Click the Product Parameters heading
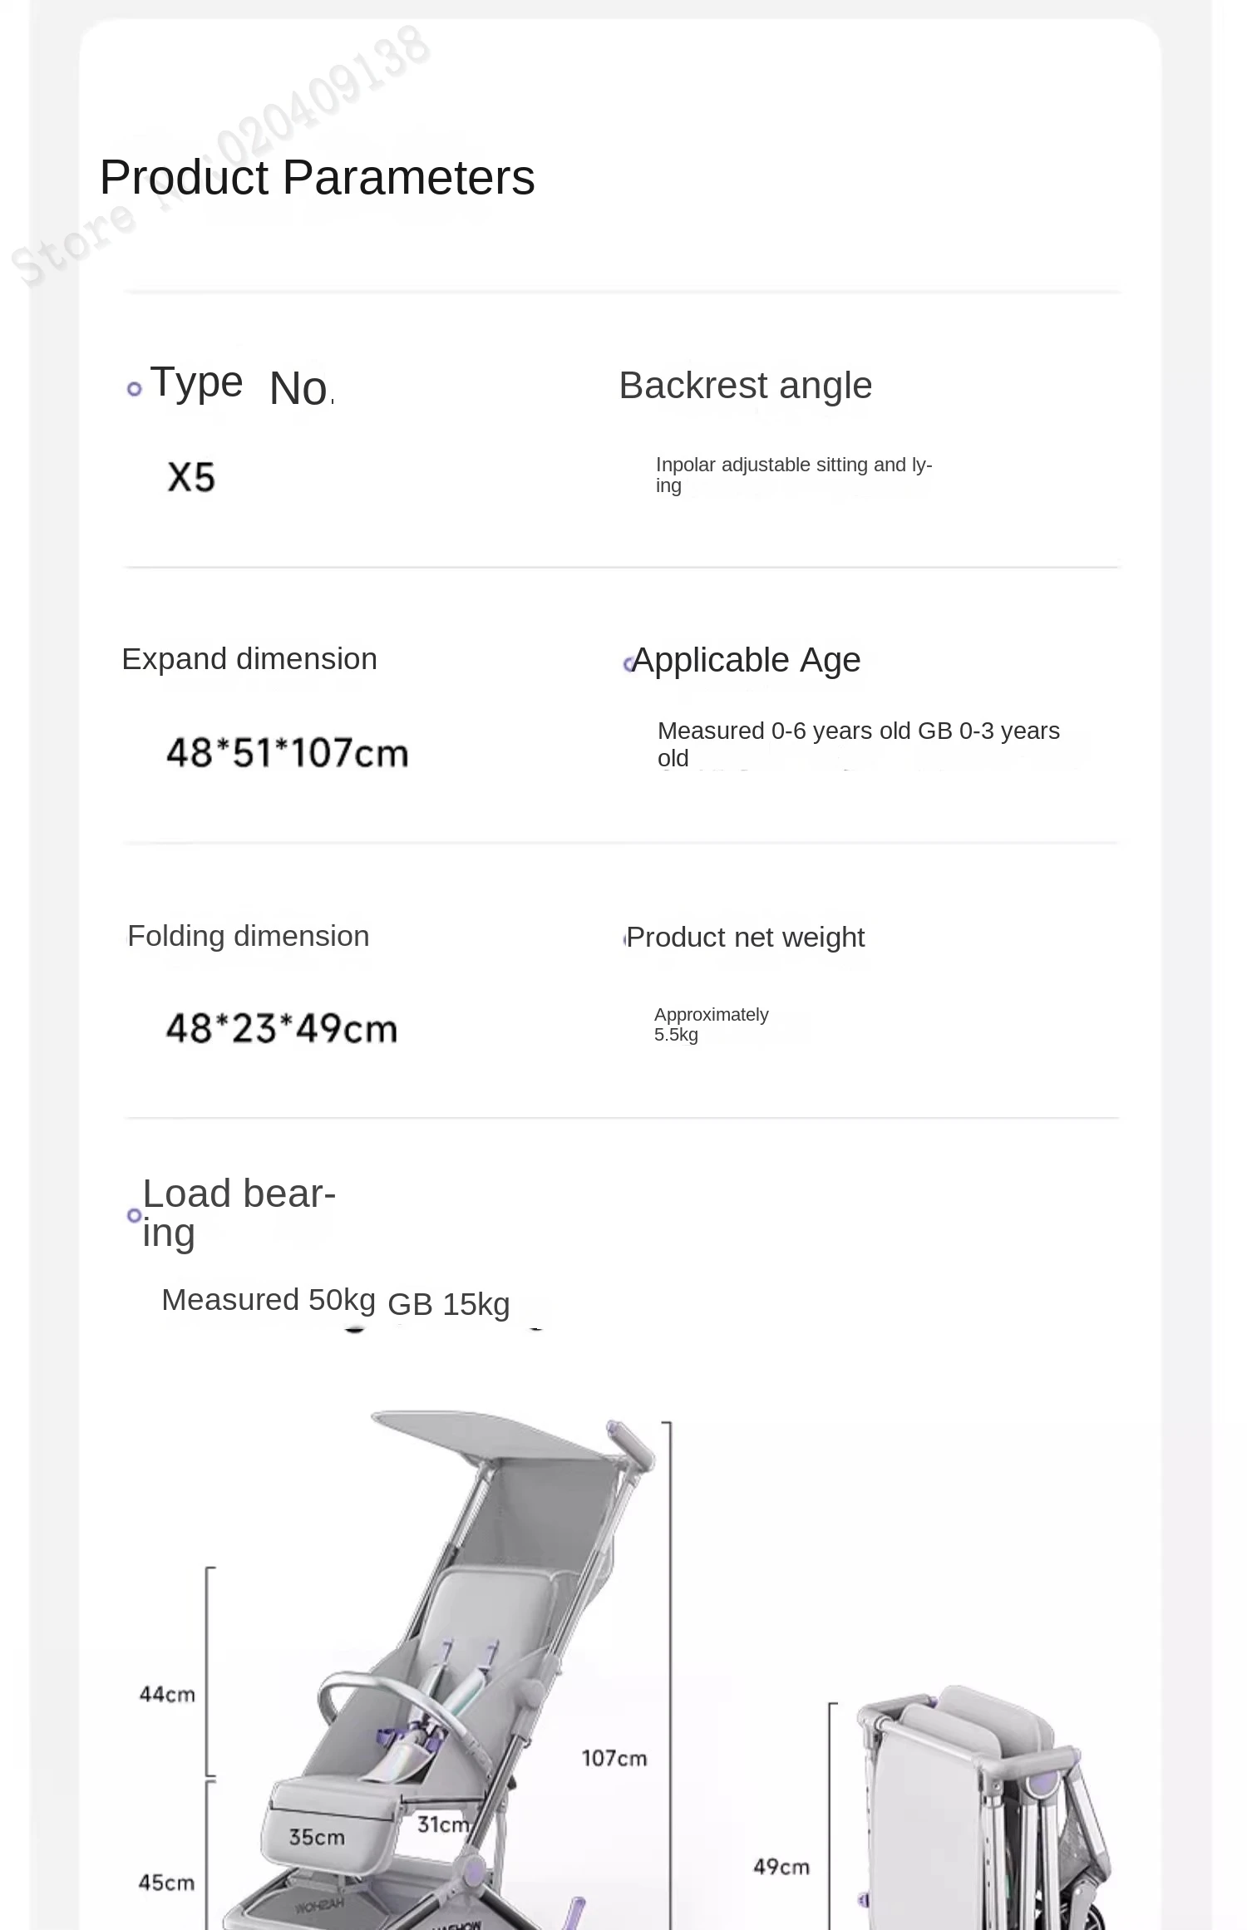The height and width of the screenshot is (1930, 1247). tap(317, 177)
